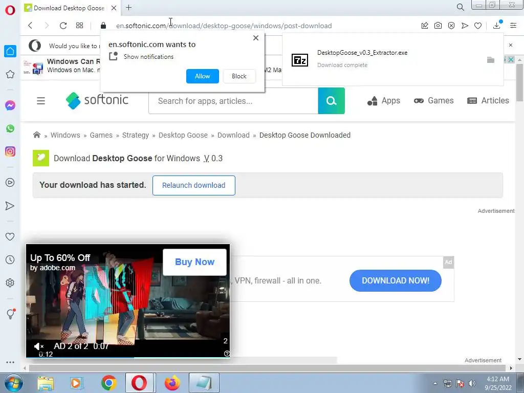Take a snapshot with camera icon
The image size is (524, 393).
(x=438, y=26)
